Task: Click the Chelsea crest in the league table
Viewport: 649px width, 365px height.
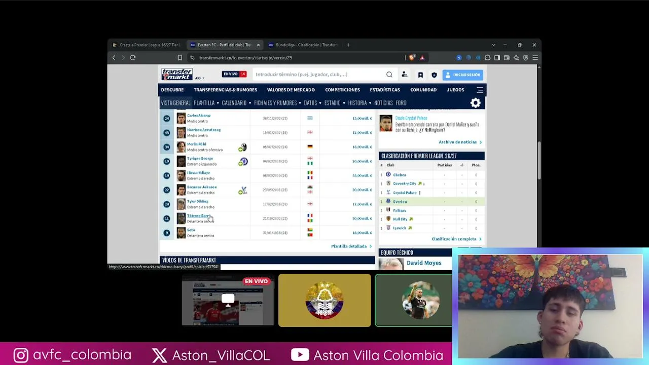Action: click(388, 175)
